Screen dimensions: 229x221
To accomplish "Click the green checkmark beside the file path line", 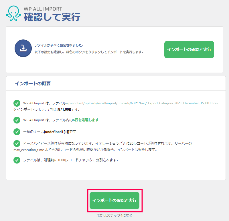I will coord(17,103).
